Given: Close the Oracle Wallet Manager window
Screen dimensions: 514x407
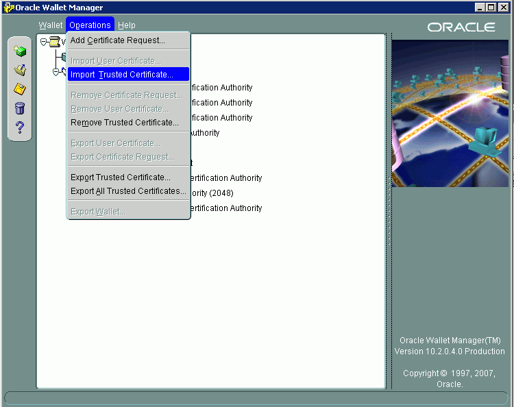Looking at the screenshot, I should pyautogui.click(x=503, y=8).
